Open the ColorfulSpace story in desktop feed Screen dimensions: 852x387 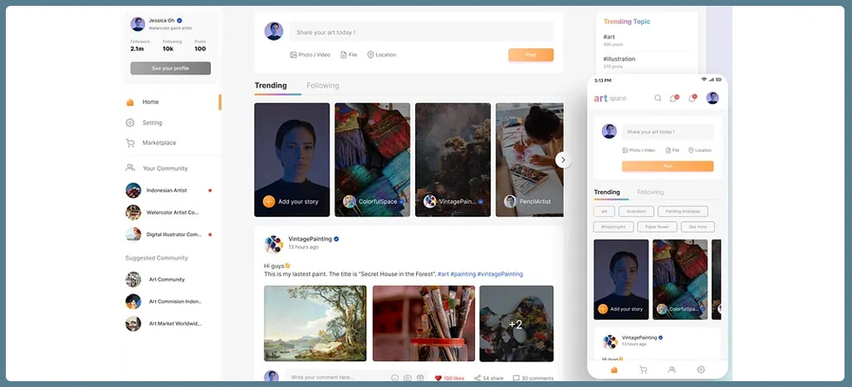372,159
